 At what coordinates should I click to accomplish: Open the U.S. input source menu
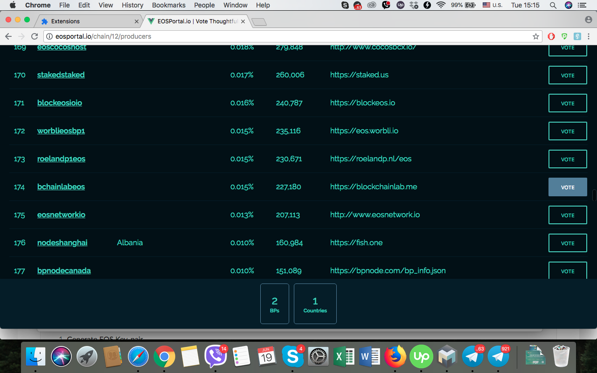point(493,5)
